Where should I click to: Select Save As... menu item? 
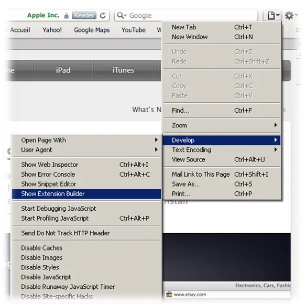coord(221,184)
